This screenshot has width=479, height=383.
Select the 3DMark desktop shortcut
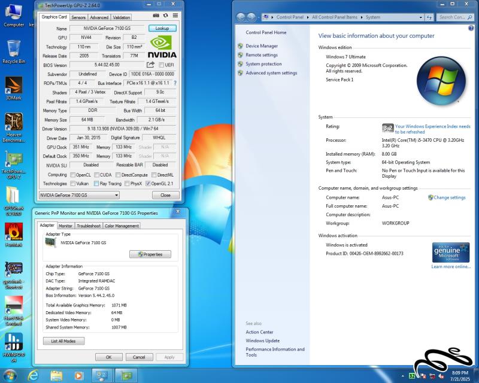(13, 89)
